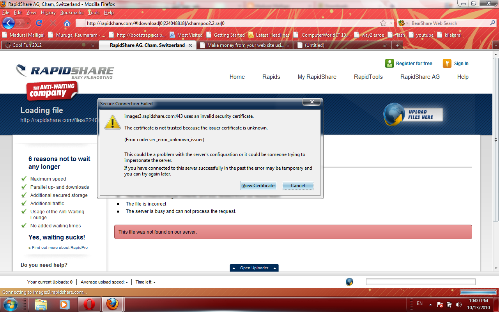Viewport: 499px width, 312px height.
Task: Open the Tools menu
Action: point(94,12)
